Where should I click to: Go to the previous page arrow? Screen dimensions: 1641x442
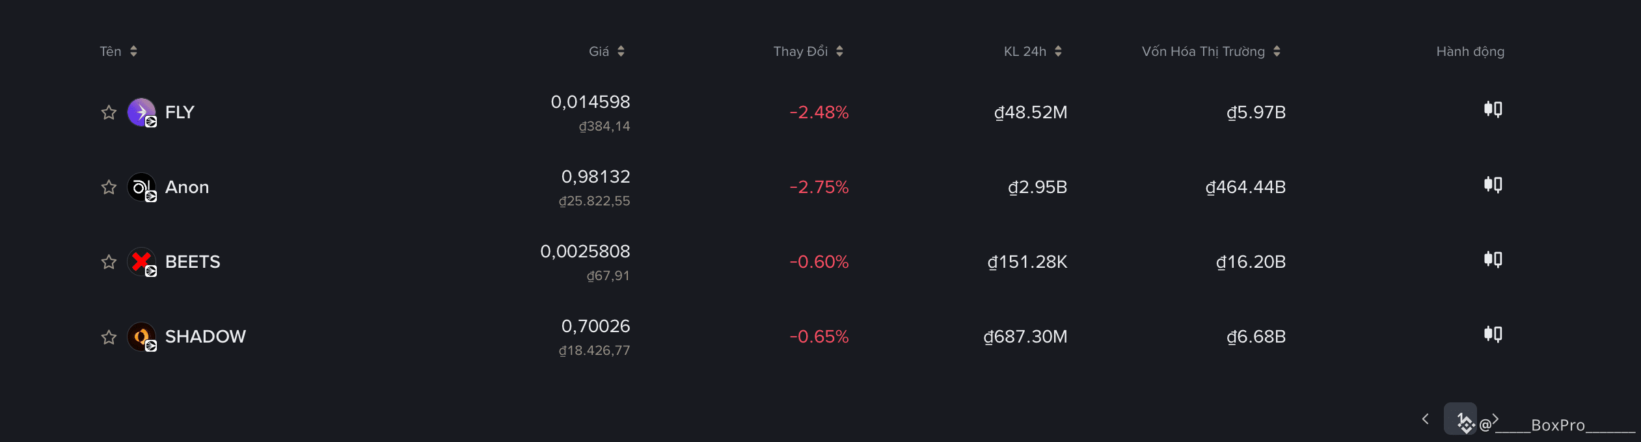1426,419
